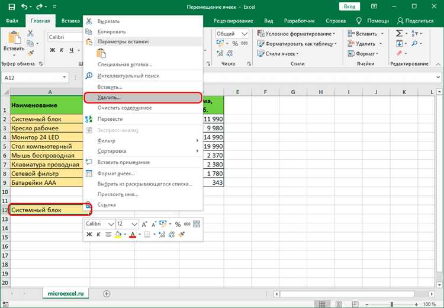Open Sort and Filter icon

414,33
